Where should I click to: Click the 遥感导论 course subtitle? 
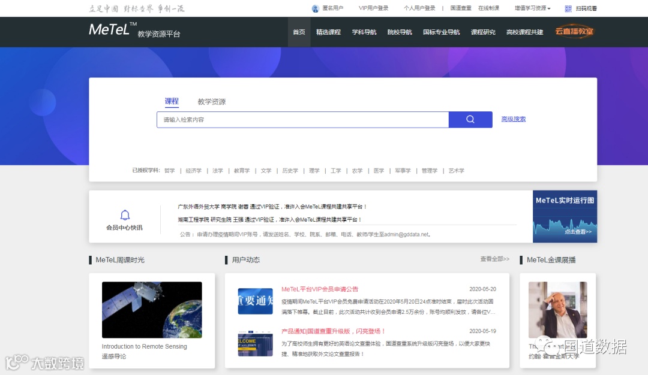click(114, 356)
